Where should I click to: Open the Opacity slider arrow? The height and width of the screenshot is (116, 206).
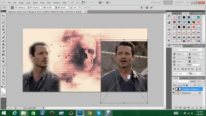pos(203,82)
